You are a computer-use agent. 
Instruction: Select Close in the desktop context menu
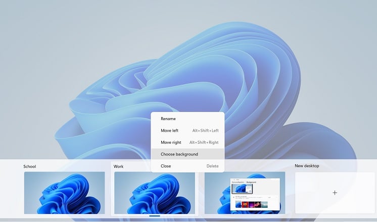pos(187,166)
